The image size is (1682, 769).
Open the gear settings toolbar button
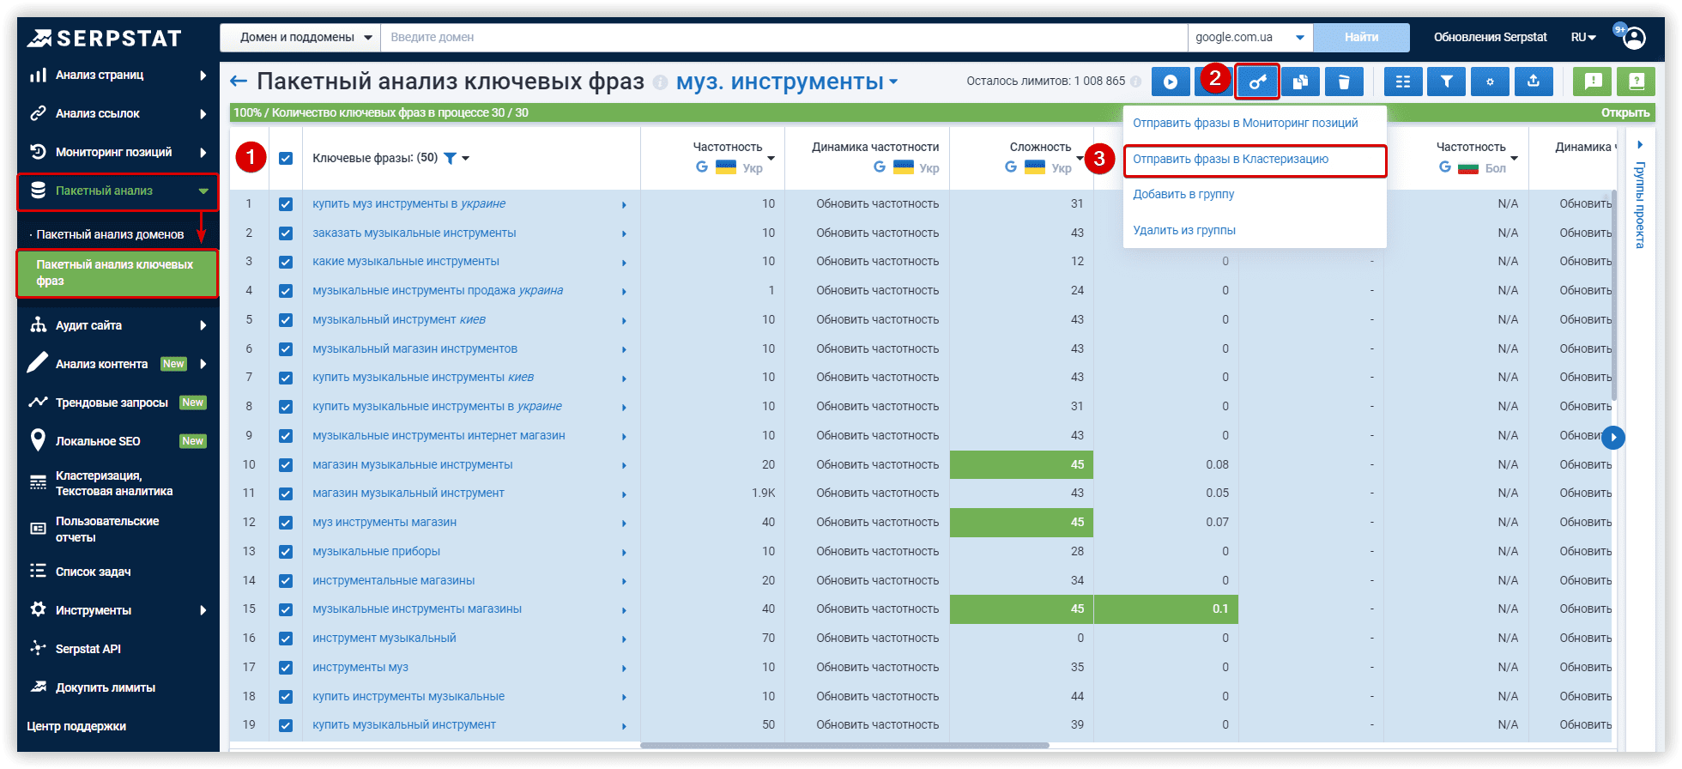1490,82
